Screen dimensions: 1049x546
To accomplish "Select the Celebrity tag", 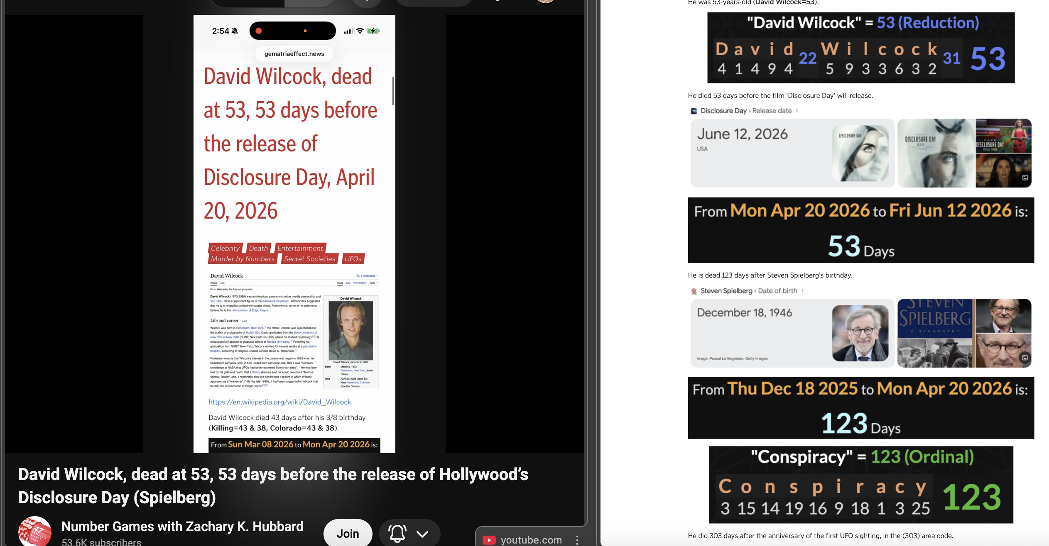I will coord(225,248).
